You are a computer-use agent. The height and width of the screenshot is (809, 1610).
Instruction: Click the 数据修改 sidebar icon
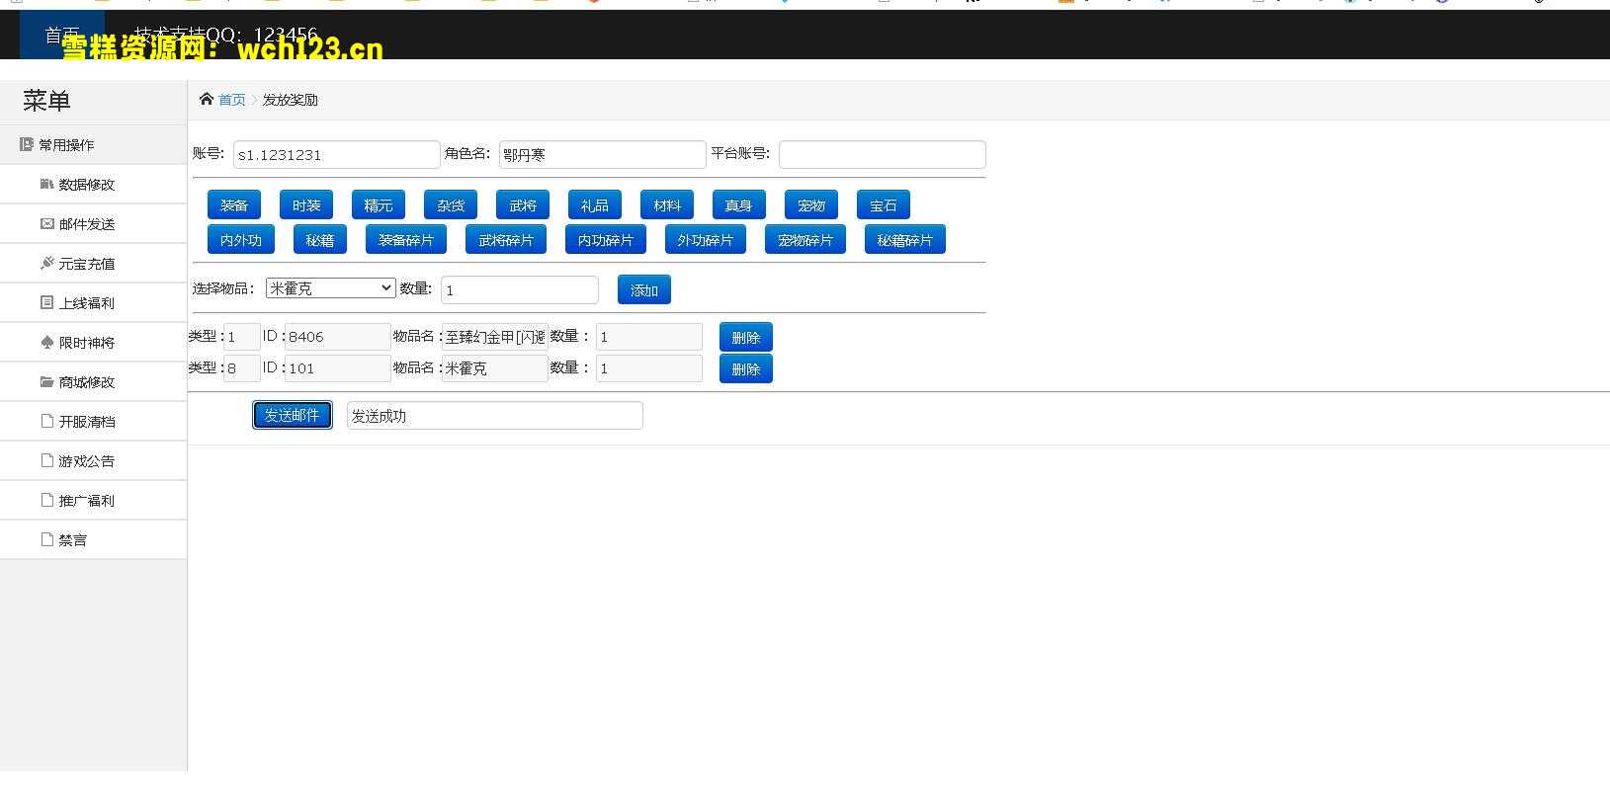(46, 184)
